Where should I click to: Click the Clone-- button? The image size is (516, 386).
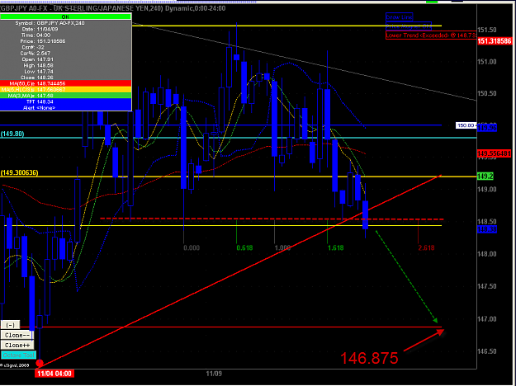17,336
